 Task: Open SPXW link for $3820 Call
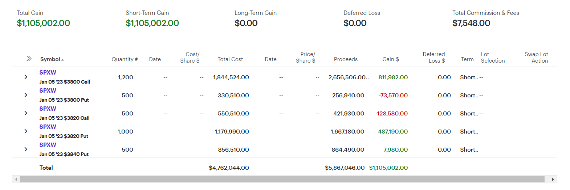click(48, 109)
